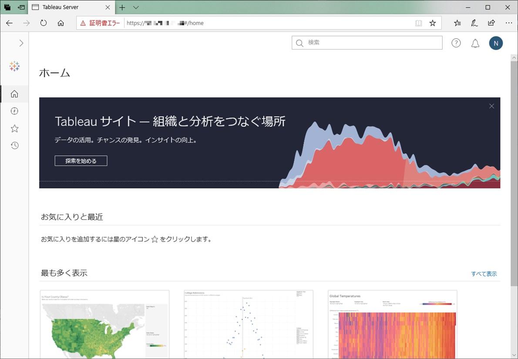518x359 pixels.
Task: Click the set tabs aside icon
Action: click(21, 7)
